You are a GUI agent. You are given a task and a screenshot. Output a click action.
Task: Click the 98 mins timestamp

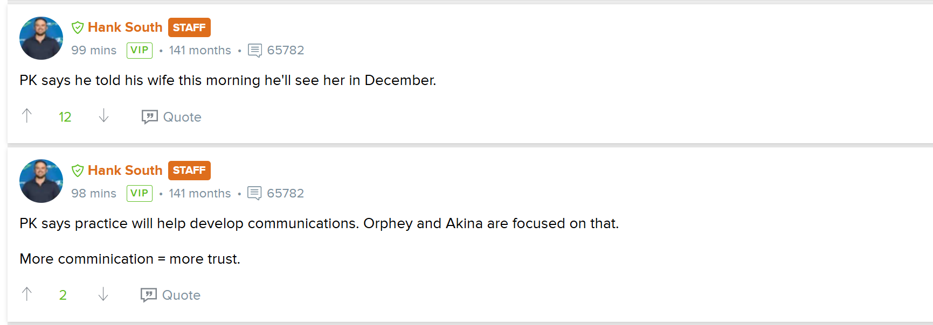94,193
